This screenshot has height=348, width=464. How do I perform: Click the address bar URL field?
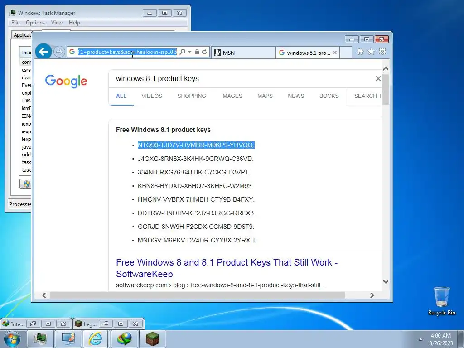[127, 52]
